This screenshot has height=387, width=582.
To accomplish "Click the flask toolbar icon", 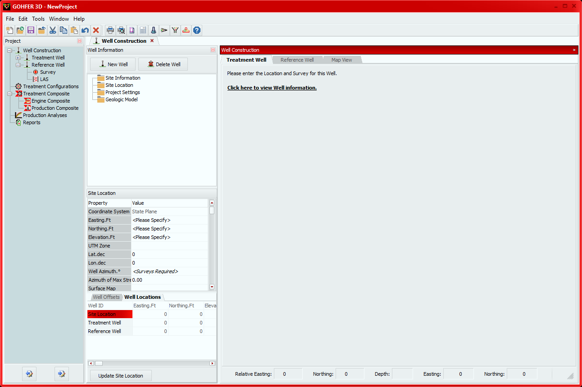I will coord(153,30).
